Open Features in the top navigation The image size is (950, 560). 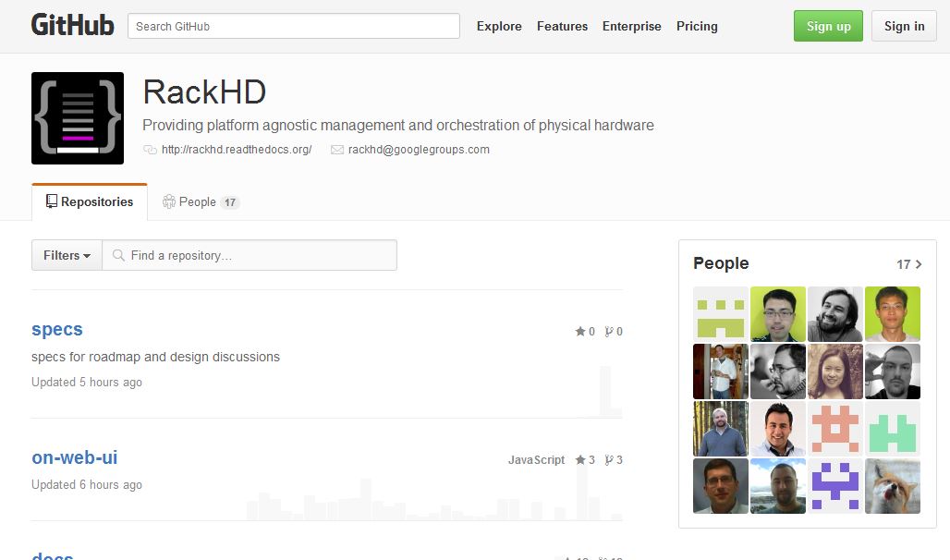[562, 26]
